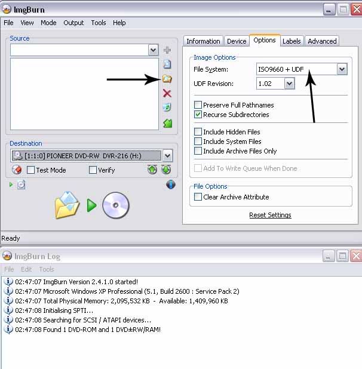Click the Reset Settings link
The image size is (362, 369).
(270, 215)
